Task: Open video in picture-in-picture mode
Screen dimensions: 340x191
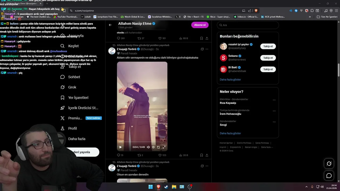Action: tap(159, 147)
